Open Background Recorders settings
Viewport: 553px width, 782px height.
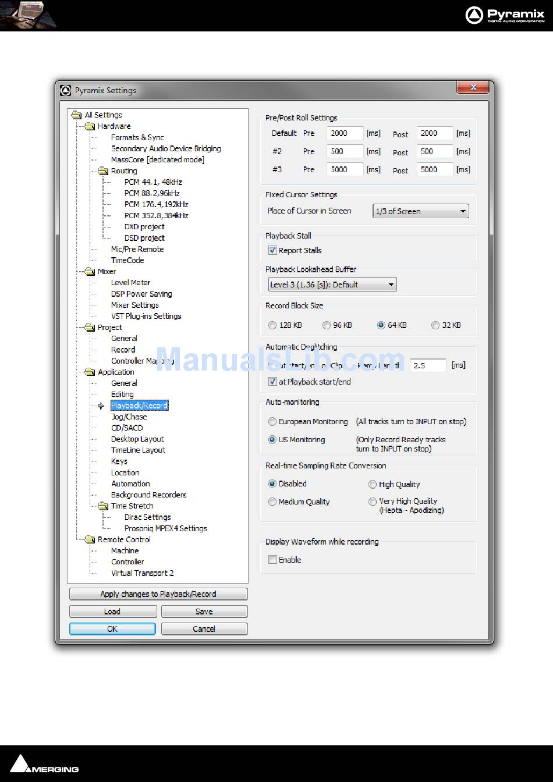click(149, 495)
